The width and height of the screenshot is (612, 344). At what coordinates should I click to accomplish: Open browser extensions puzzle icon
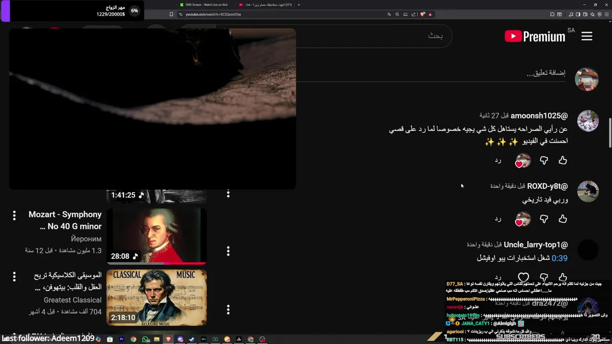click(552, 14)
